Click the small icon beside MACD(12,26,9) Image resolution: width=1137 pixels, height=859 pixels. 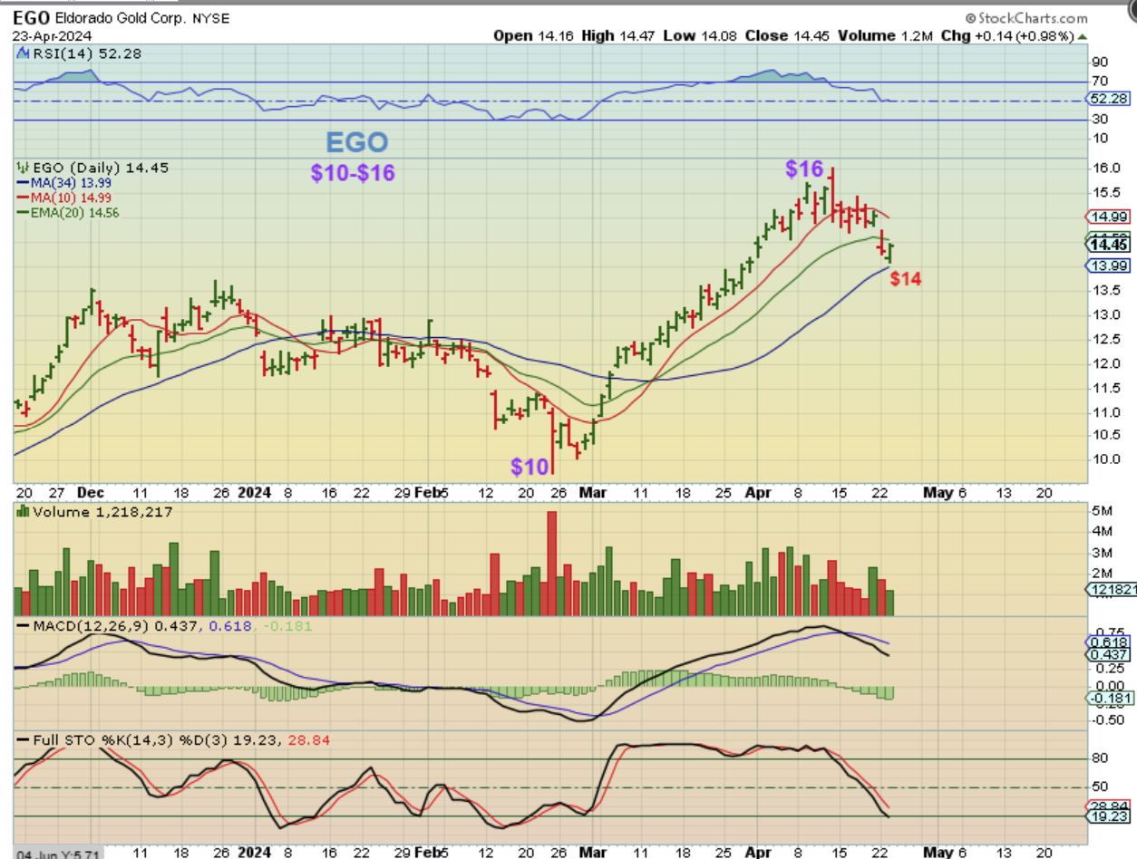coord(21,627)
